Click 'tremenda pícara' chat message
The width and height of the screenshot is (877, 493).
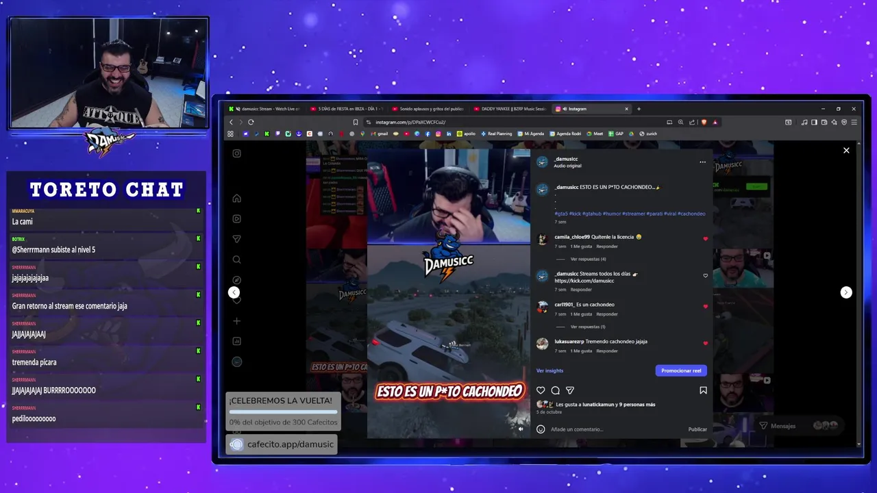pyautogui.click(x=34, y=362)
